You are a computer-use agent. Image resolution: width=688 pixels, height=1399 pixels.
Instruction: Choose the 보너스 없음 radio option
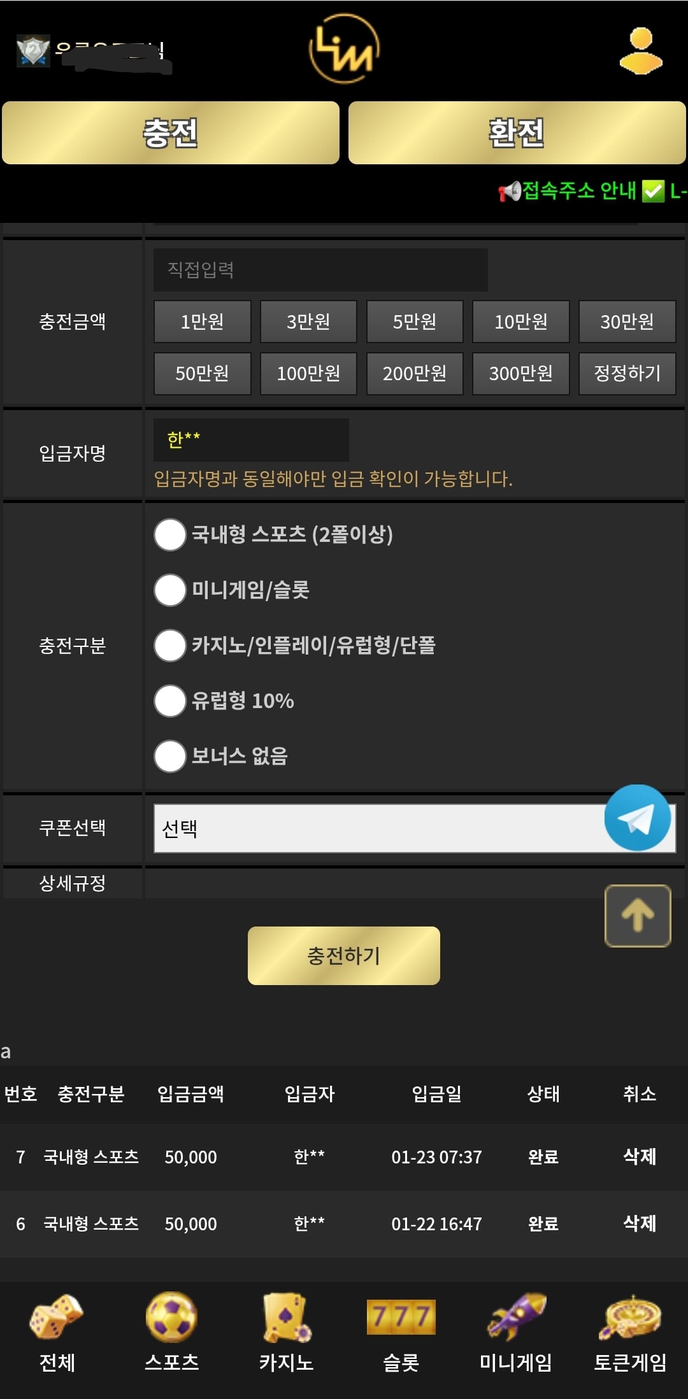(170, 756)
